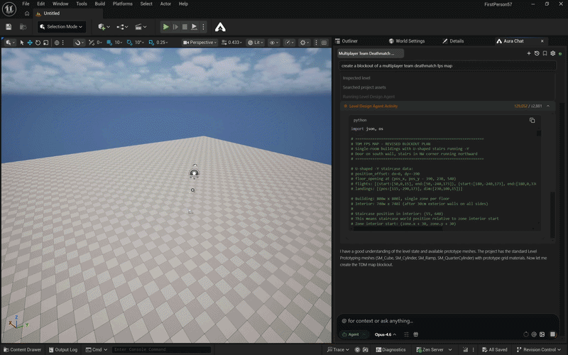
Task: Copy the python code block
Action: [x=532, y=120]
